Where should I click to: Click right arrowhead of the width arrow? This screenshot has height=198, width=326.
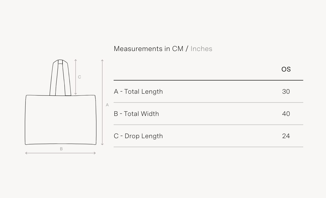click(x=95, y=153)
